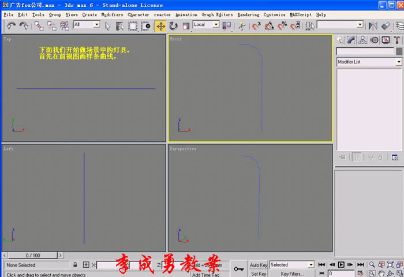Click the time slider showing 0 / 100

(x=33, y=255)
